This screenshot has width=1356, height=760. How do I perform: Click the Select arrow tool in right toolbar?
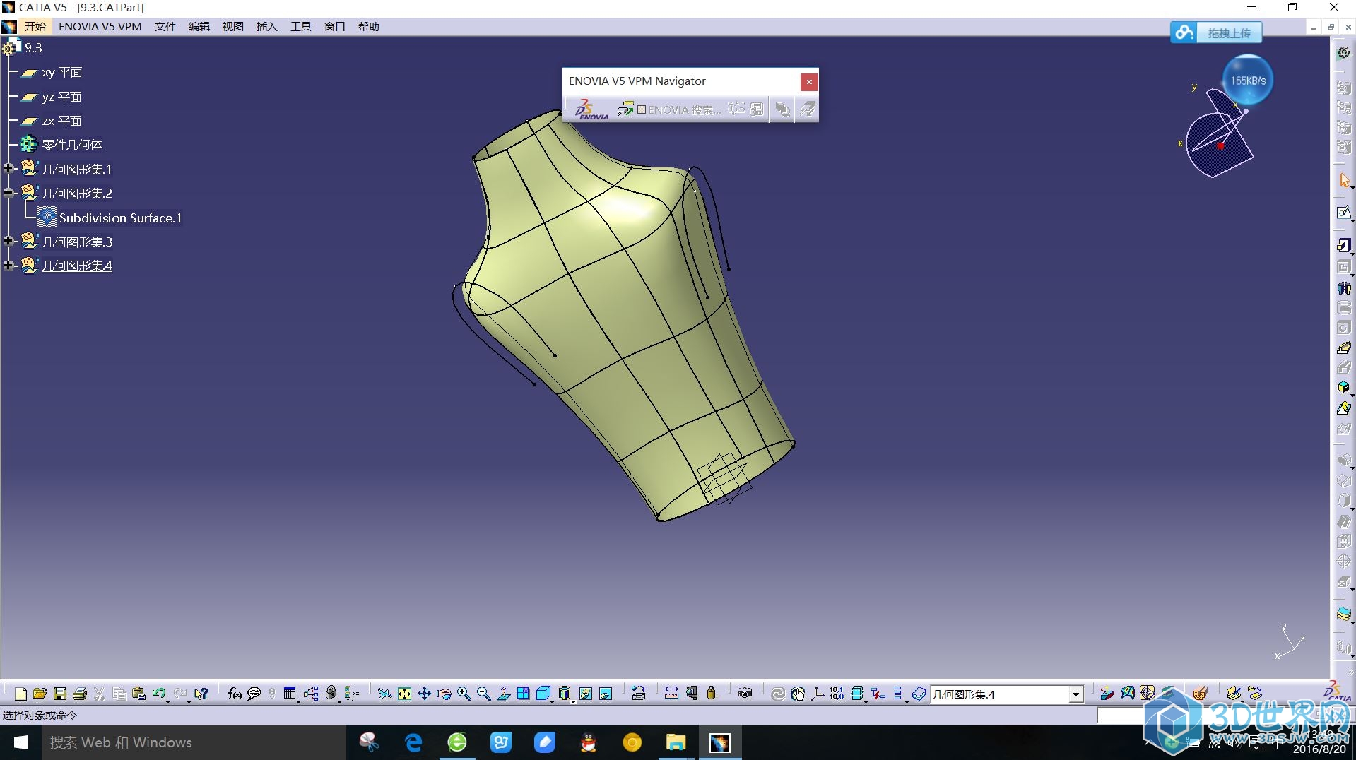1343,180
